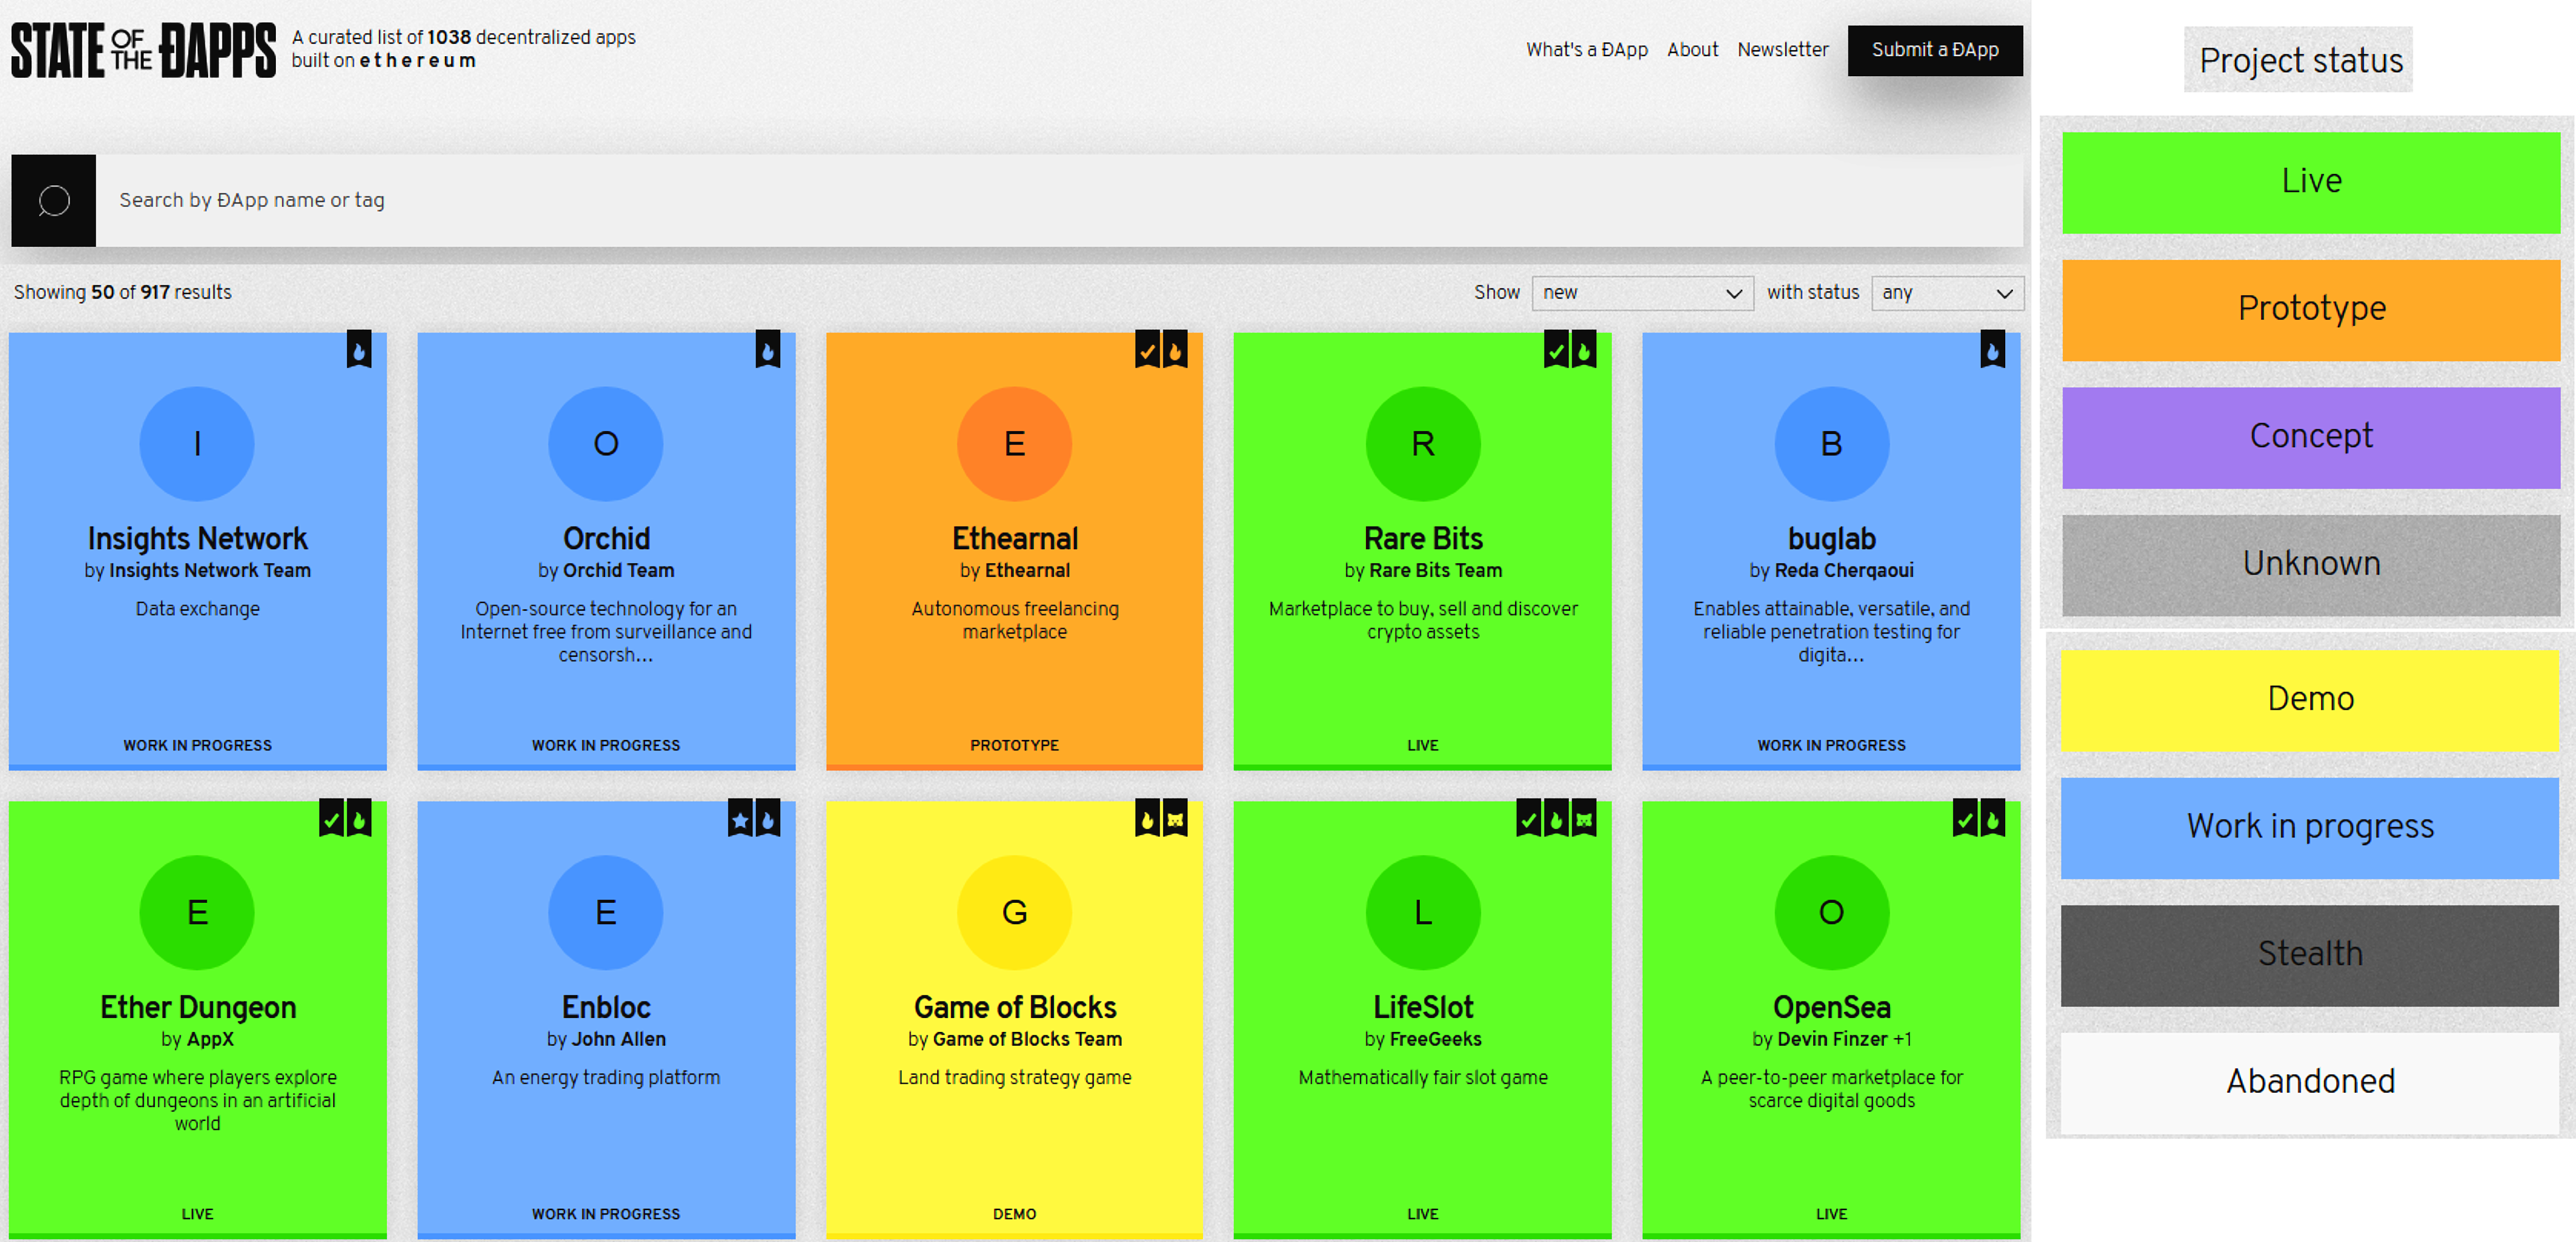This screenshot has width=2576, height=1242.
Task: Click the flame badge on Enbloc card
Action: tap(768, 818)
